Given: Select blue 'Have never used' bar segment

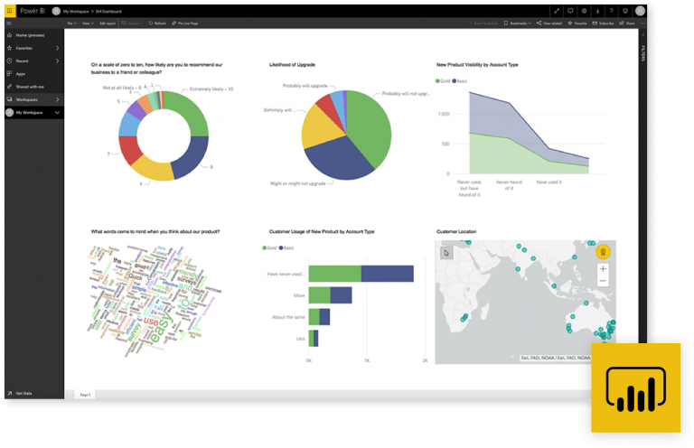Looking at the screenshot, I should pos(388,274).
